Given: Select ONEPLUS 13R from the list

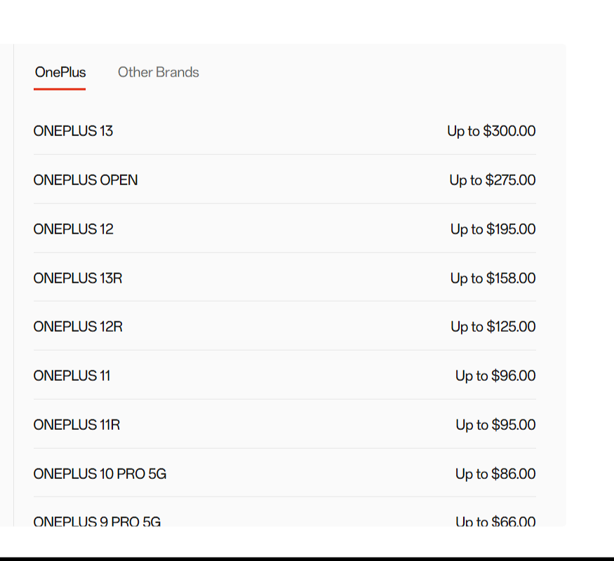Looking at the screenshot, I should [77, 278].
